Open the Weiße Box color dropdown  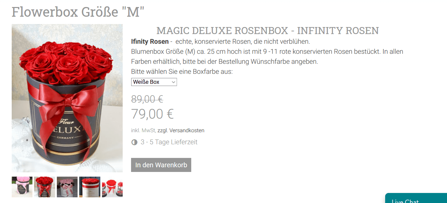click(x=154, y=82)
